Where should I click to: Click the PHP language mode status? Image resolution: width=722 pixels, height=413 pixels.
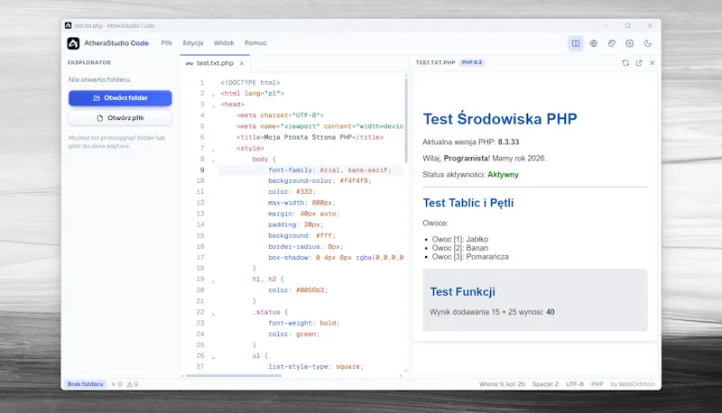[597, 384]
